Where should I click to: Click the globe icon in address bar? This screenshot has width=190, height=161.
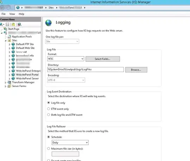18,8
